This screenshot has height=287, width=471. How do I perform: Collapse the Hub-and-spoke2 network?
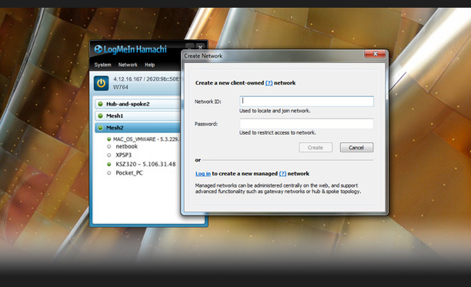coord(138,104)
